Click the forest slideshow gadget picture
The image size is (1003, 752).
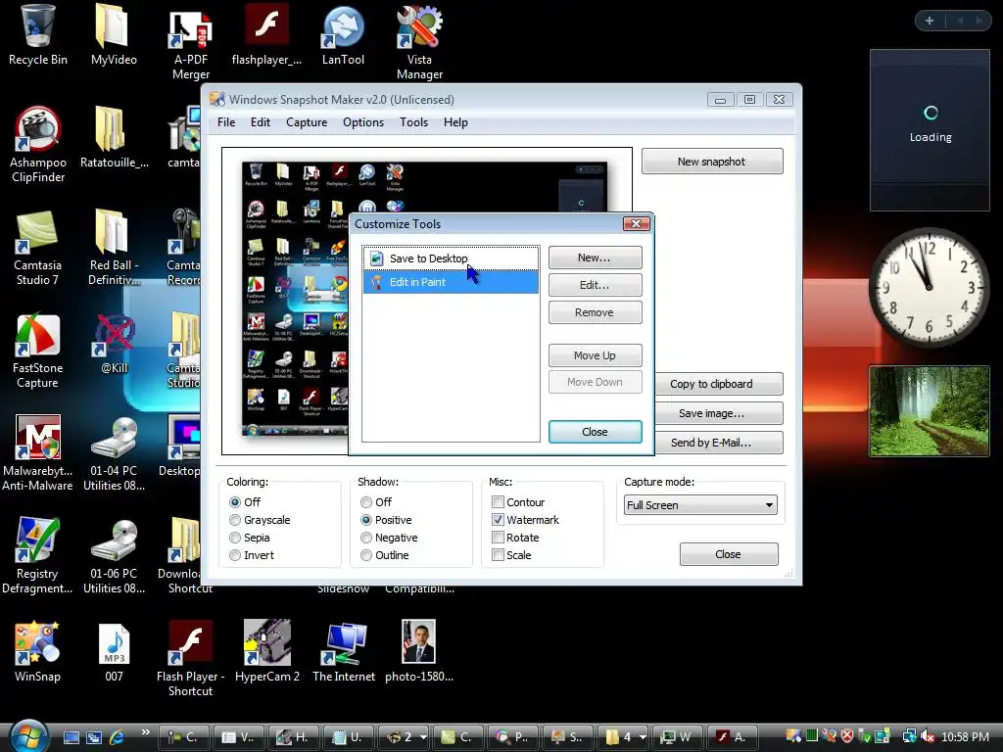click(929, 411)
